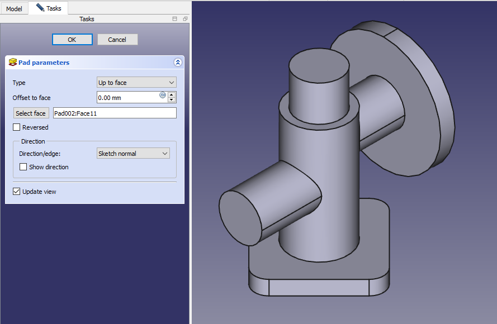
Task: Click the Pad002:Face11 reference field
Action: click(114, 113)
